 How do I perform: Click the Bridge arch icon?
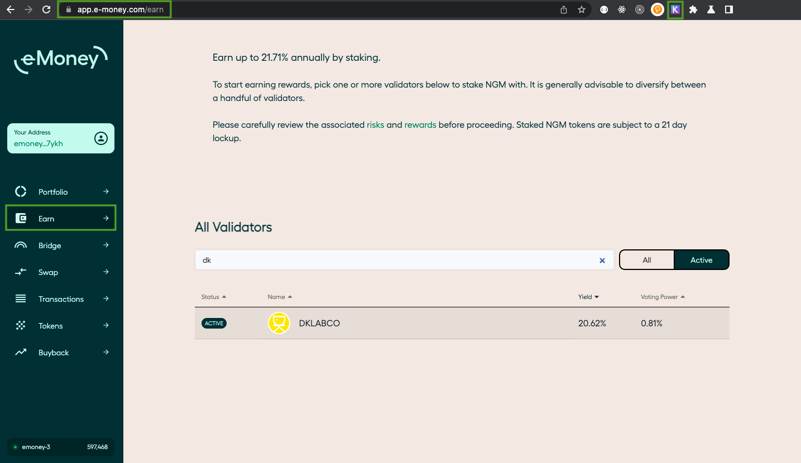(21, 245)
